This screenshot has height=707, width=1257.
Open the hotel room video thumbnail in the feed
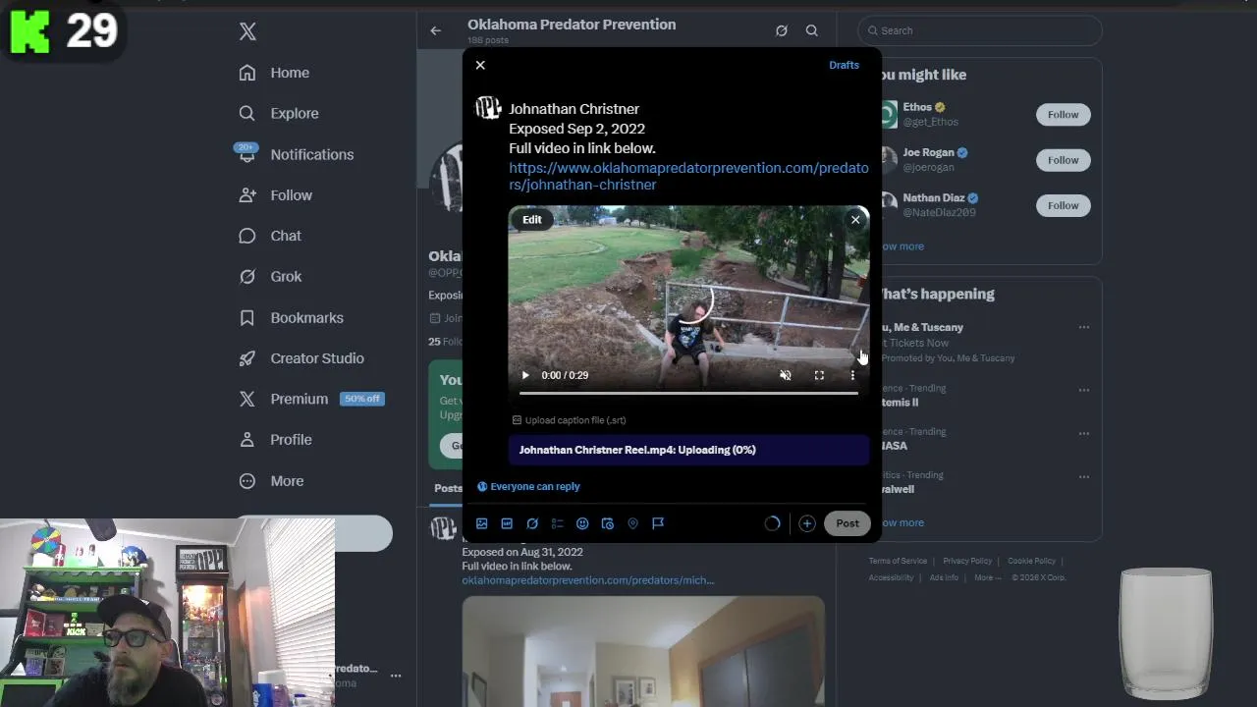643,651
